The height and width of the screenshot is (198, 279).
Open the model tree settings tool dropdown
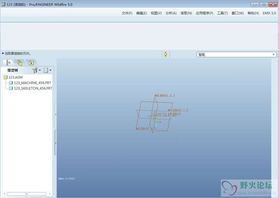coord(37,70)
